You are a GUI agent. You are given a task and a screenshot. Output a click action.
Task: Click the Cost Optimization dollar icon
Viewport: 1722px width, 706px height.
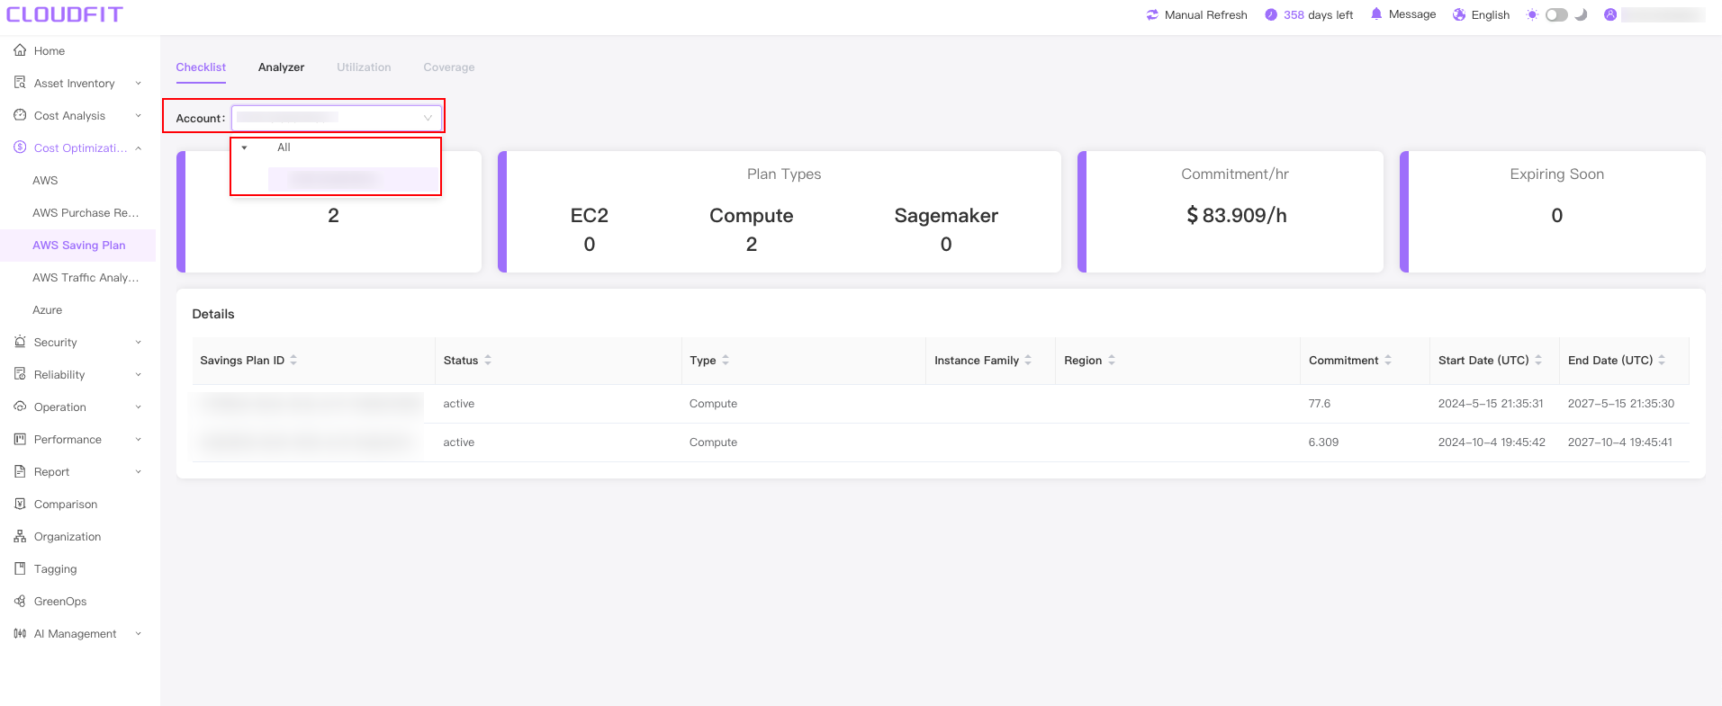point(20,147)
